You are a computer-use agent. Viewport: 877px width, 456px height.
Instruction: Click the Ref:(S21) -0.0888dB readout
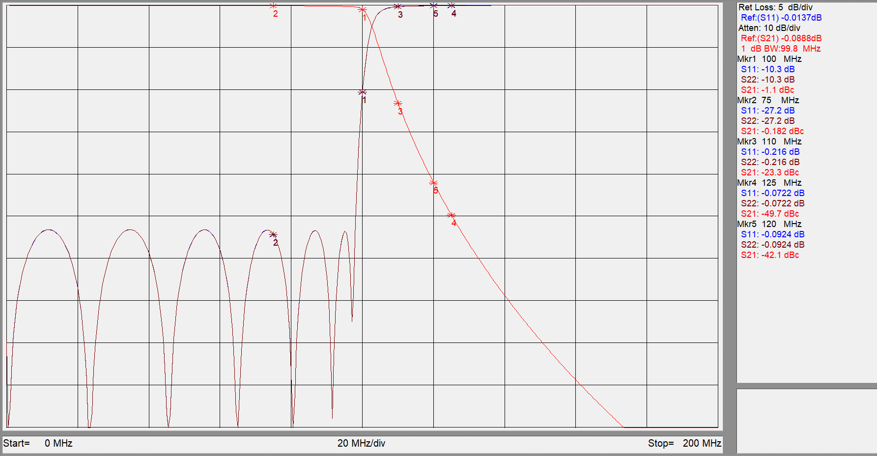781,38
